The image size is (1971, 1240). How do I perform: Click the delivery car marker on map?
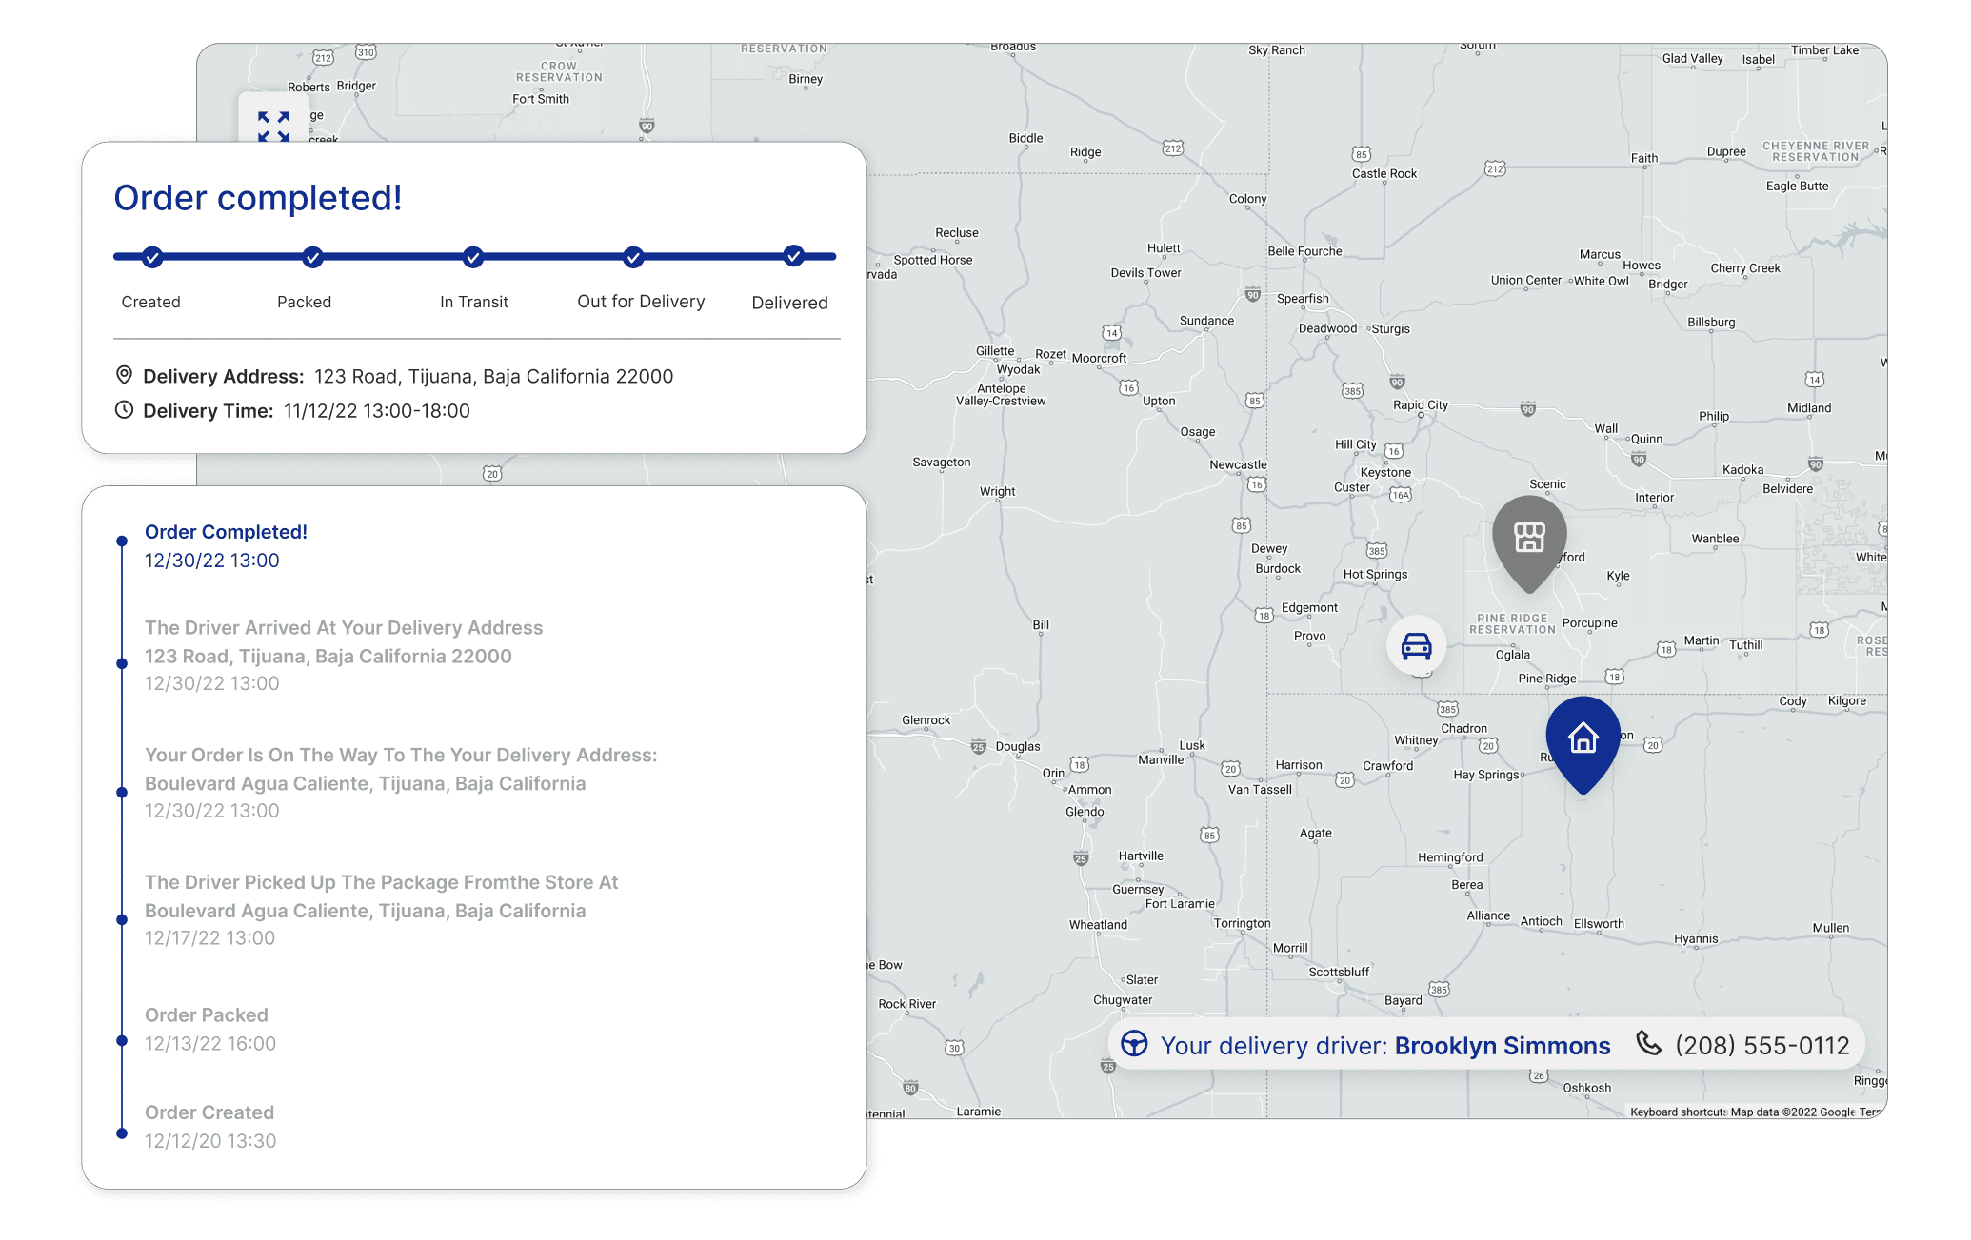(x=1416, y=646)
